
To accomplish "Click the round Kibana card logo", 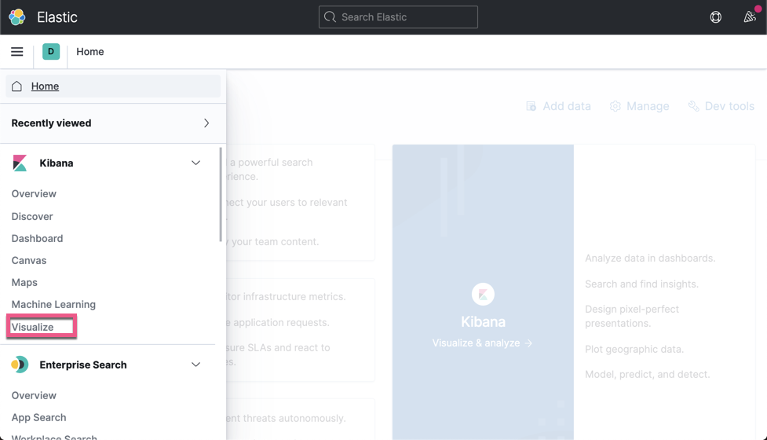I will click(483, 294).
